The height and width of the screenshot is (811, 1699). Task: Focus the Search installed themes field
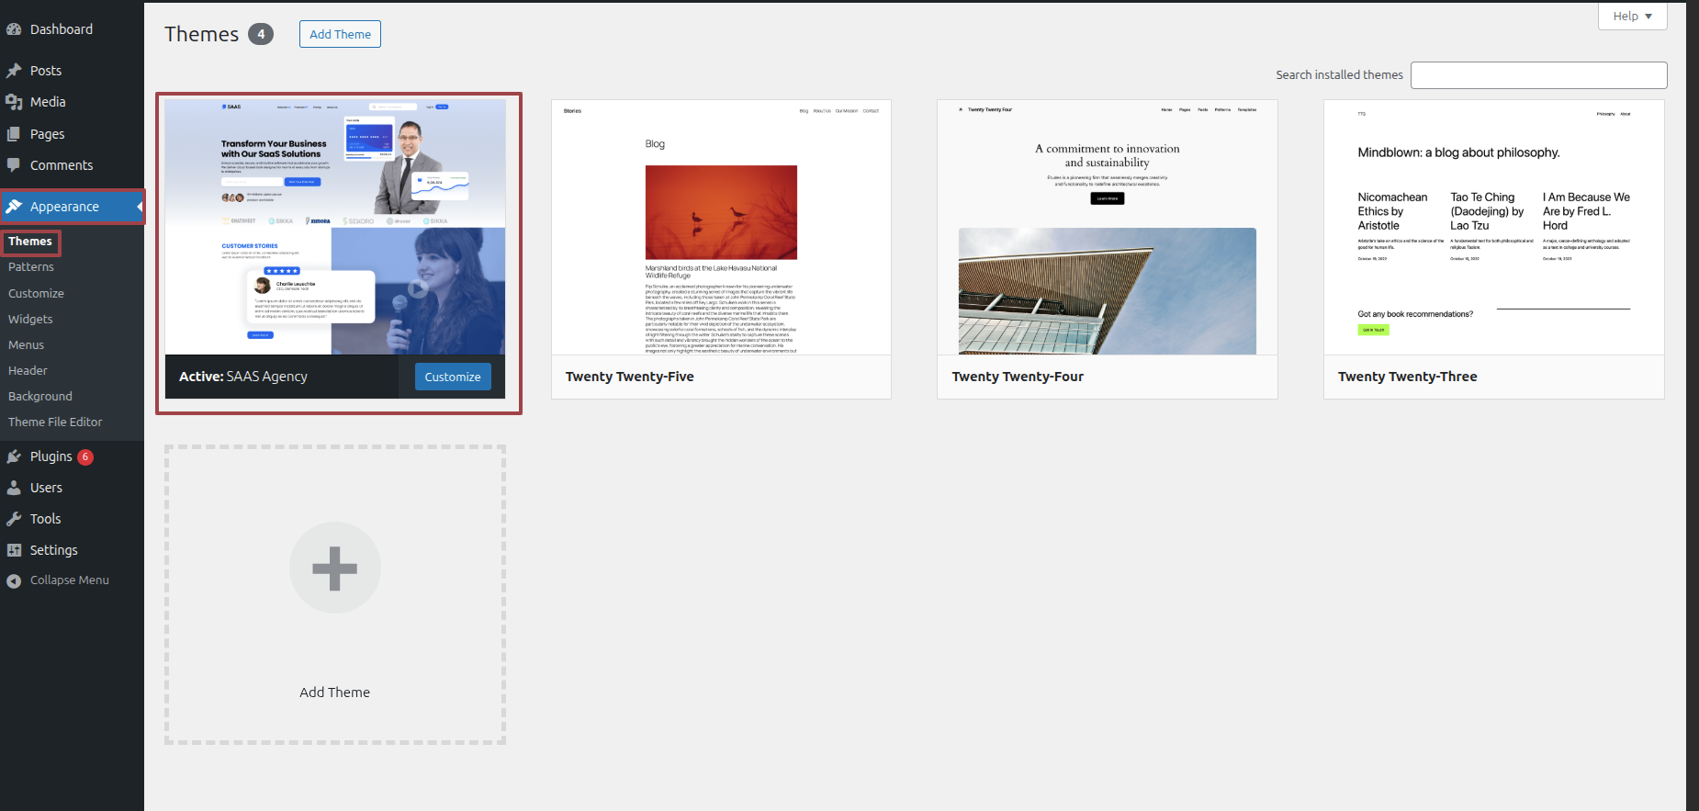coord(1538,75)
